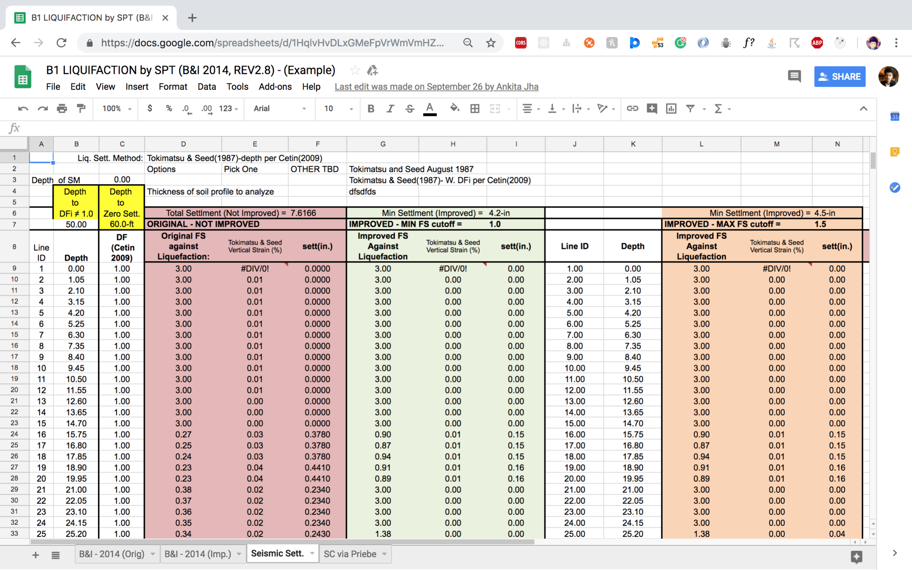Open the Arial font dropdown
The width and height of the screenshot is (912, 570).
(x=280, y=109)
